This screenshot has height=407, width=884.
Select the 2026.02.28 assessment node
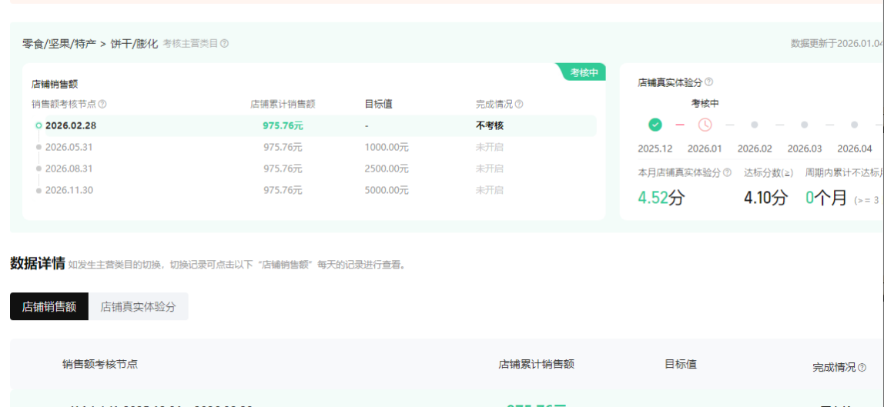pyautogui.click(x=71, y=125)
